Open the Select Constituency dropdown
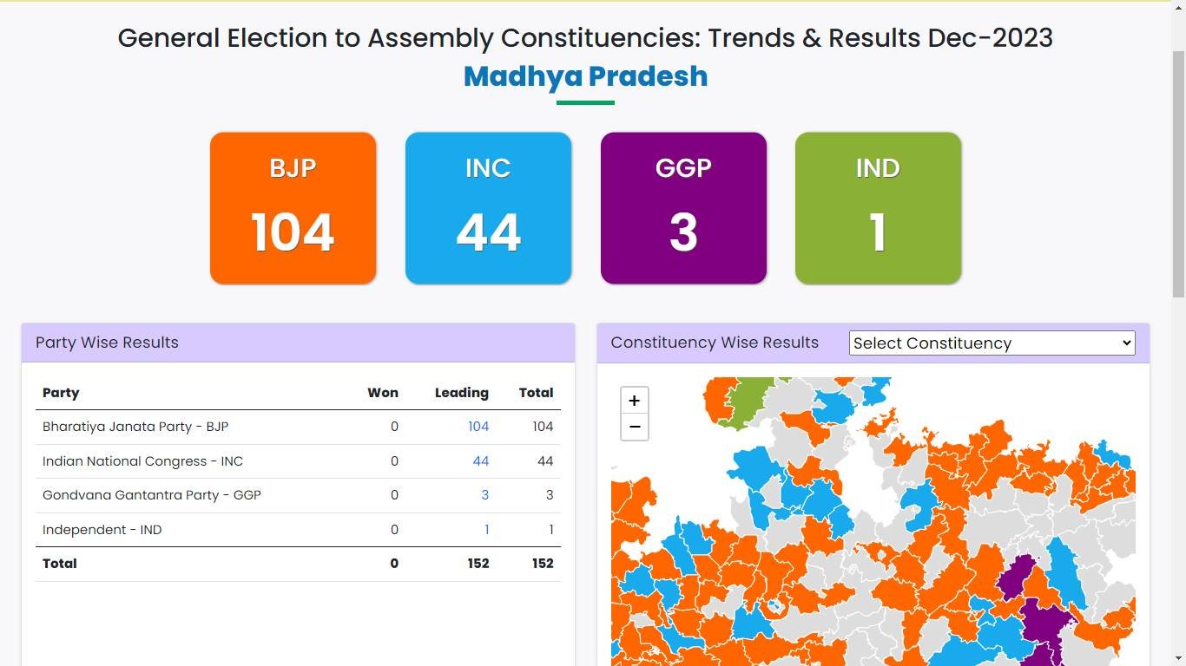This screenshot has height=666, width=1186. pos(992,343)
